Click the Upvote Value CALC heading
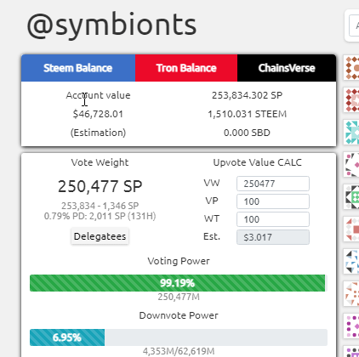 tap(258, 162)
